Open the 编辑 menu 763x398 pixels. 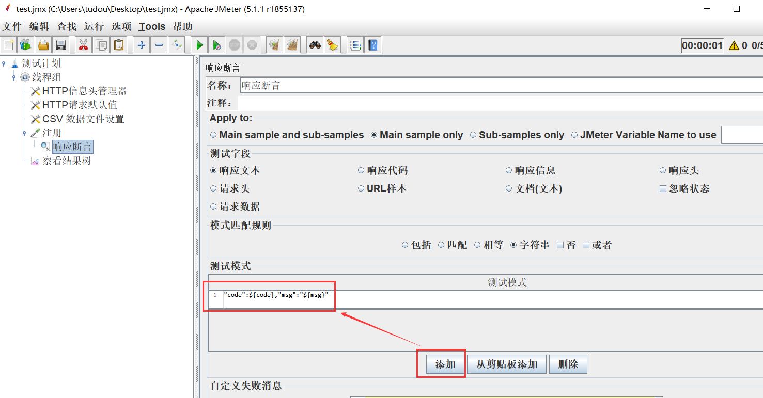39,26
